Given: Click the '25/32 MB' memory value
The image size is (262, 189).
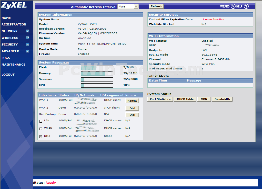Looking at the screenshot, I should pos(130,73).
